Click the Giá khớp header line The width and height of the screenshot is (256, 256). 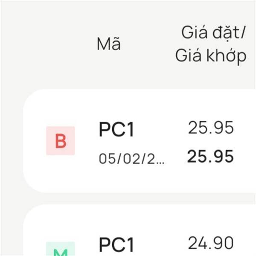[x=211, y=55]
